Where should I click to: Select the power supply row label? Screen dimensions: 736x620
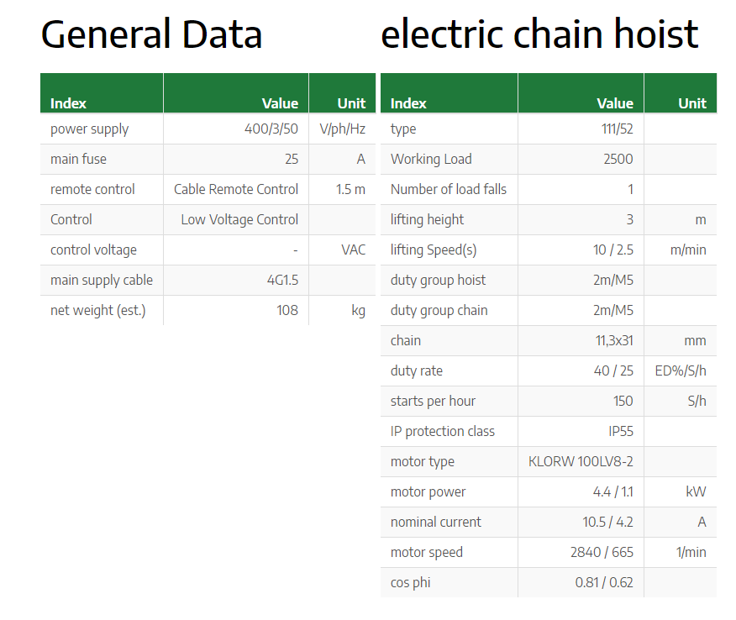tap(89, 129)
